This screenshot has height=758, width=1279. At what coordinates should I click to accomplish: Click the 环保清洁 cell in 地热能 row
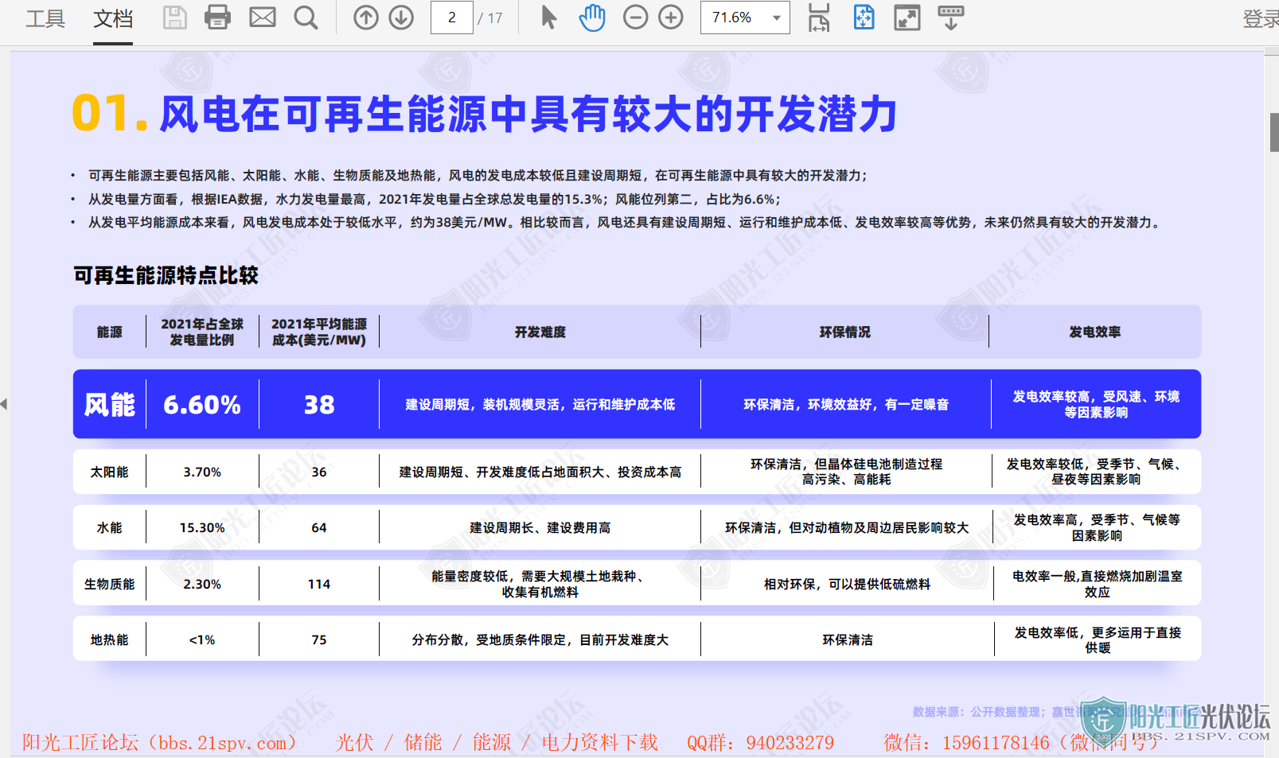848,640
